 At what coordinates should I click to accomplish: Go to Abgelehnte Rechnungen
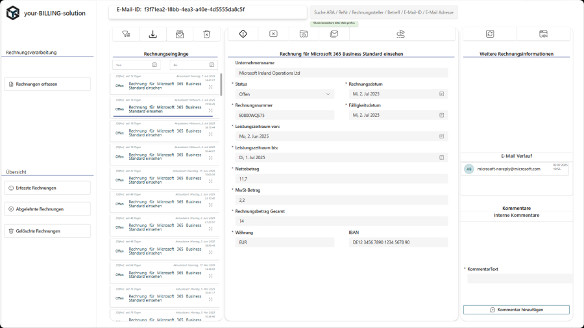point(47,209)
